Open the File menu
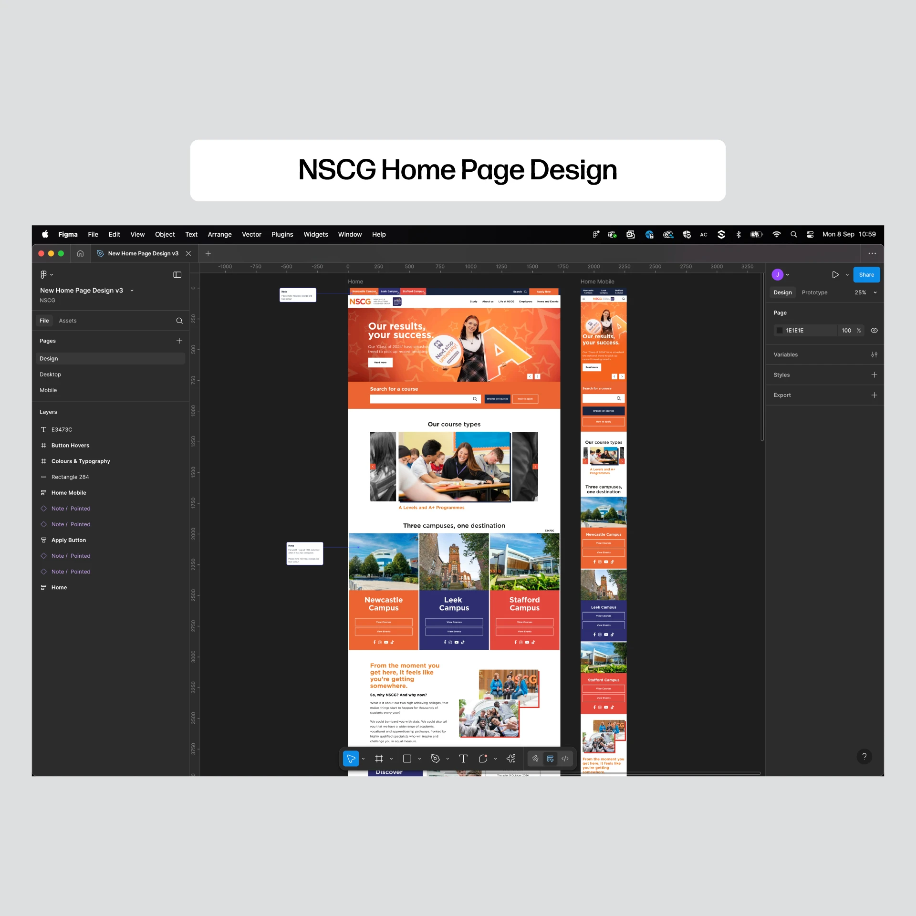This screenshot has width=916, height=916. click(93, 234)
